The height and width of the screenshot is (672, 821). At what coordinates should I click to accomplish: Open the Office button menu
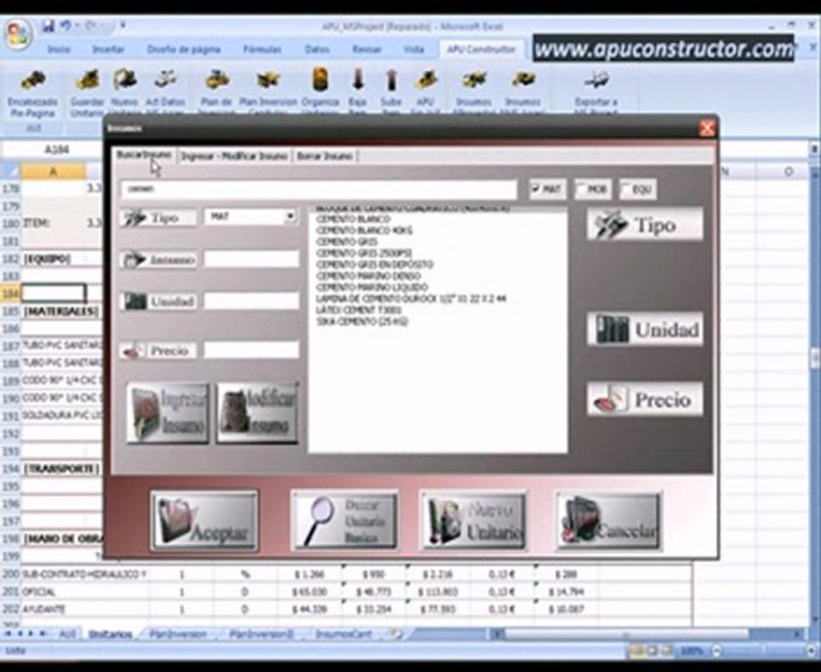(x=18, y=35)
